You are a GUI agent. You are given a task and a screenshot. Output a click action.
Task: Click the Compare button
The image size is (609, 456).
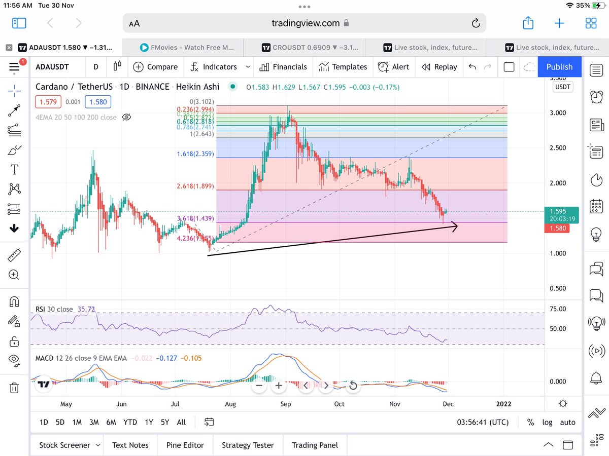[155, 66]
